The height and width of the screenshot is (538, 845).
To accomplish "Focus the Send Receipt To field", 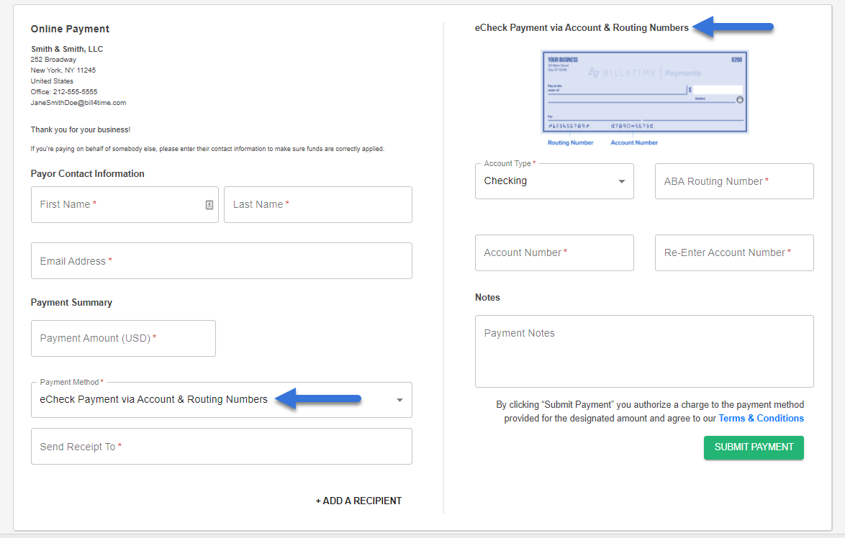I will click(x=222, y=447).
